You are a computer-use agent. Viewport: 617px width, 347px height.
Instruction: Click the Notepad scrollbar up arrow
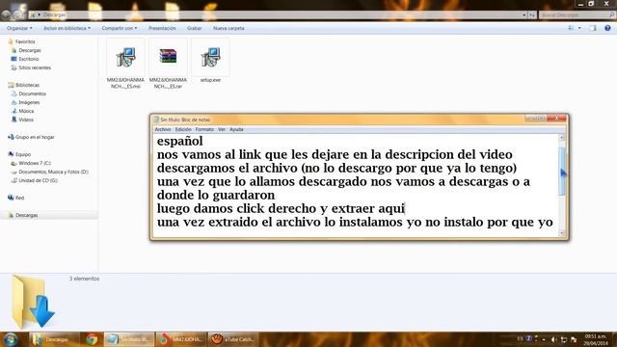click(562, 137)
